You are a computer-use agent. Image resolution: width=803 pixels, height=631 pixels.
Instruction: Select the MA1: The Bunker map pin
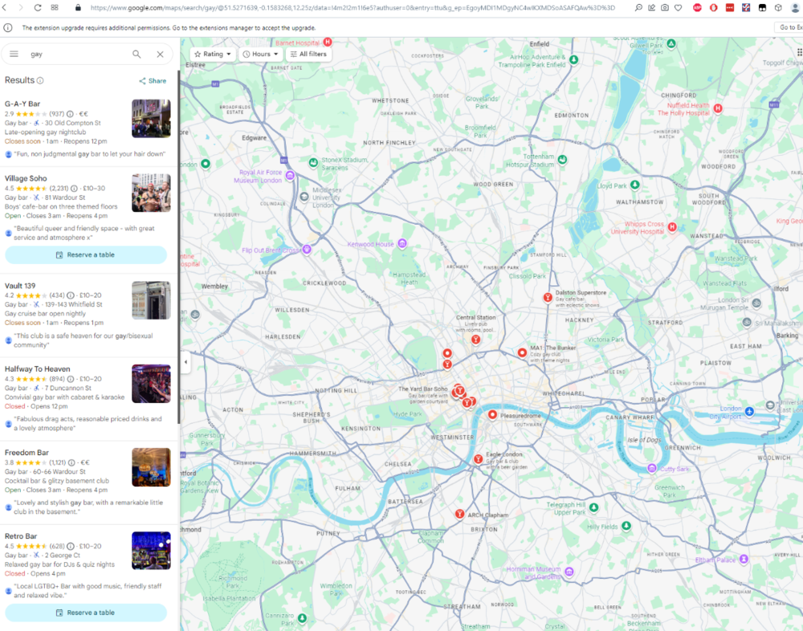[x=522, y=352]
